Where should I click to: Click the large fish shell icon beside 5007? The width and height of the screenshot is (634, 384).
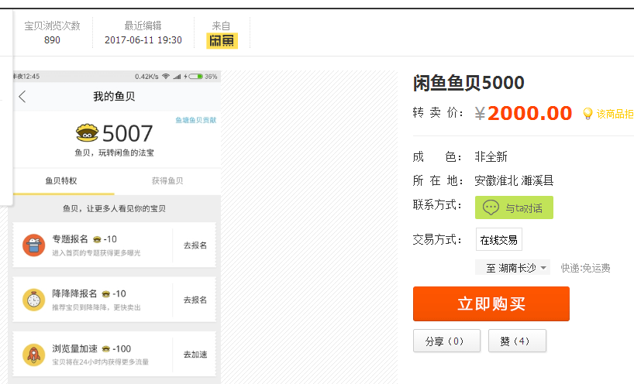point(88,133)
